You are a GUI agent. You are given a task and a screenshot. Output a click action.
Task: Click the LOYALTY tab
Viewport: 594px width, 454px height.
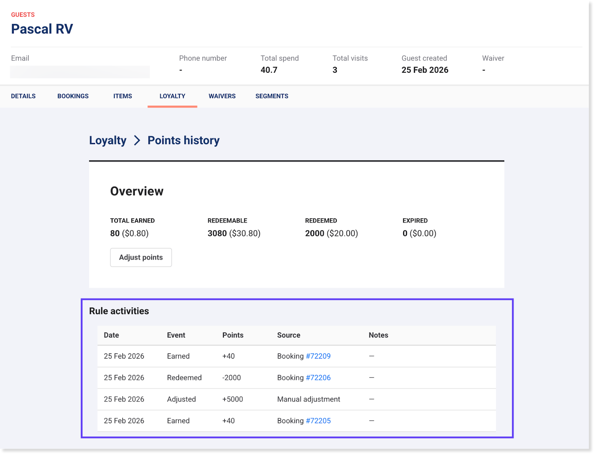(x=172, y=96)
